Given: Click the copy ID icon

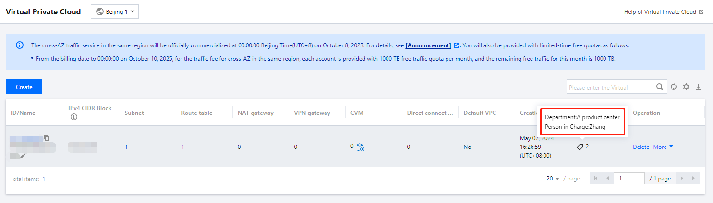Looking at the screenshot, I should click(x=47, y=138).
